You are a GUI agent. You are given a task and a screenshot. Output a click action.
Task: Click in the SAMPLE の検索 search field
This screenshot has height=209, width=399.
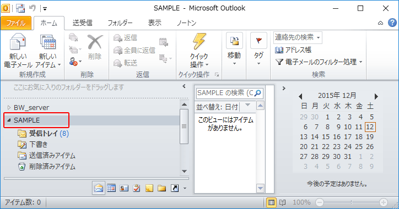pyautogui.click(x=225, y=93)
